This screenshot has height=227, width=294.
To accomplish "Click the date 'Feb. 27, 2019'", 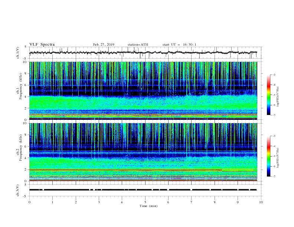I will (x=104, y=45).
